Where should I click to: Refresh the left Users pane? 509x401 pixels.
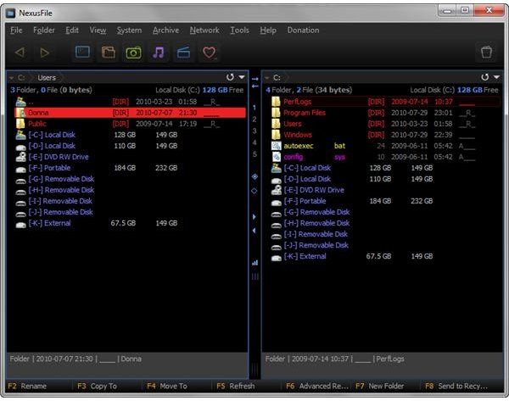[230, 77]
